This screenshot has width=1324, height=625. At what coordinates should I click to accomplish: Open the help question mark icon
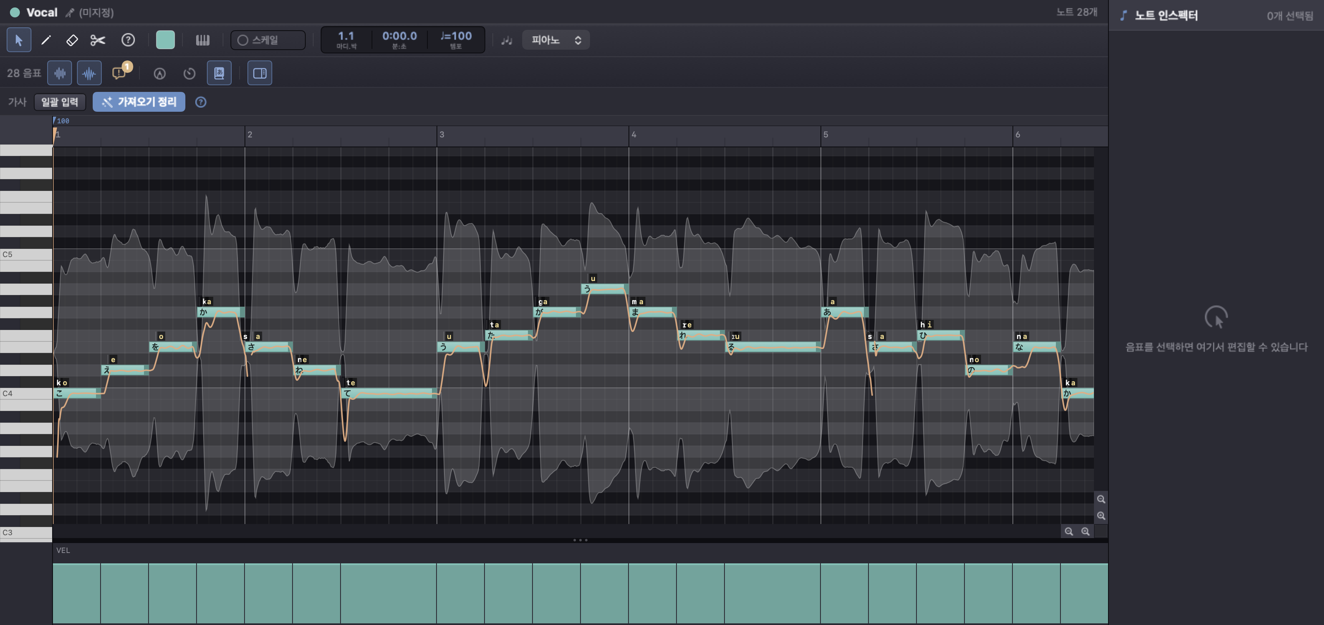[x=128, y=40]
